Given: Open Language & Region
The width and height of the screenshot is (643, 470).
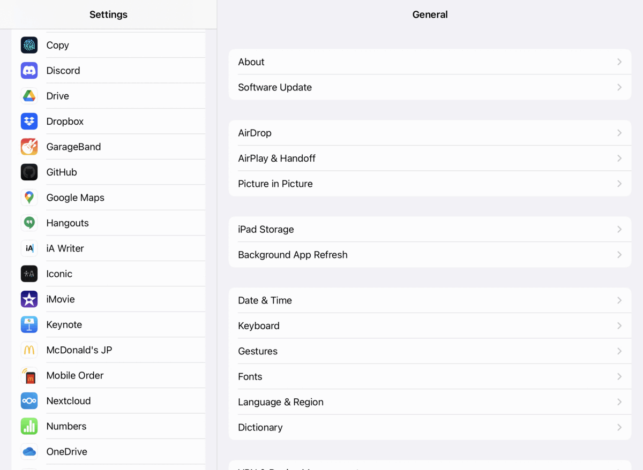Looking at the screenshot, I should [430, 402].
